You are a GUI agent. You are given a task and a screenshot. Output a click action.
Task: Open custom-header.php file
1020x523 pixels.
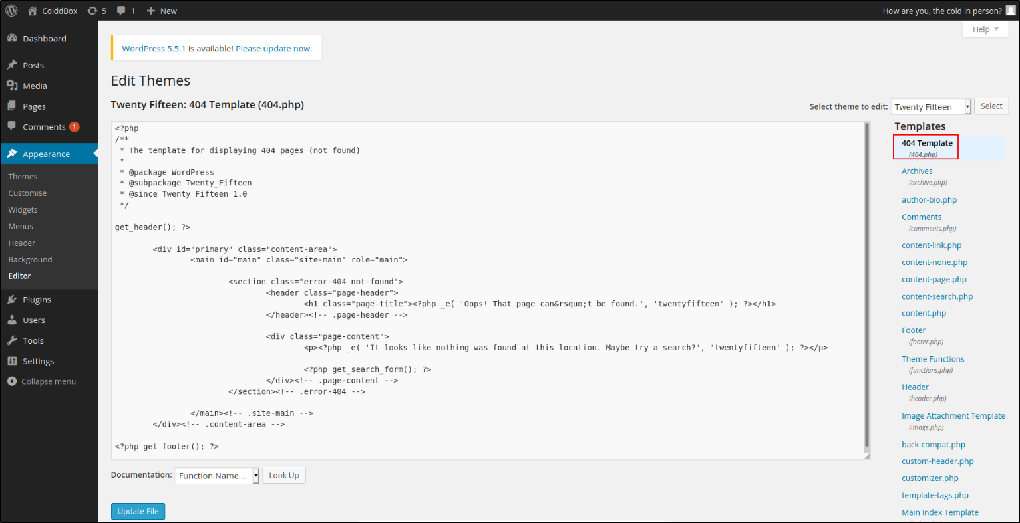tap(937, 461)
